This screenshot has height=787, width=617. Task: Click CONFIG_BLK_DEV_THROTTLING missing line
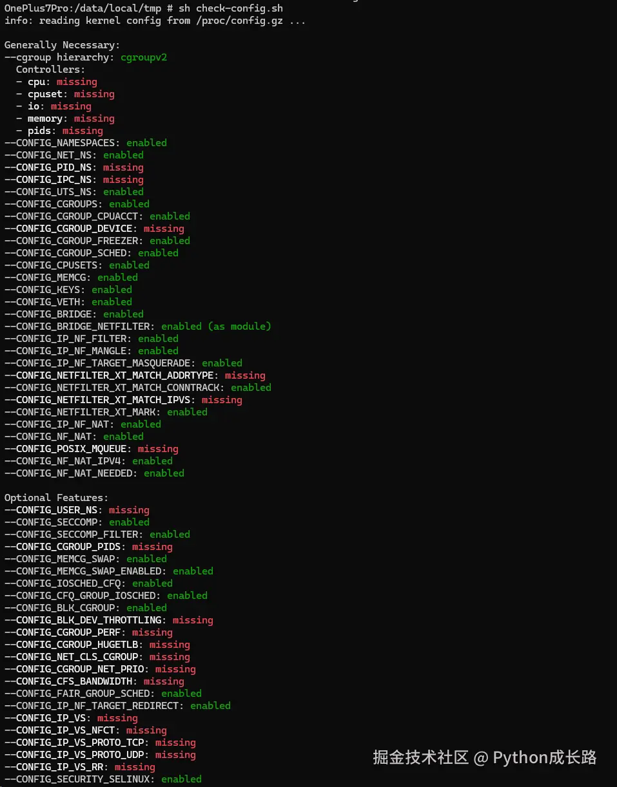pos(109,620)
